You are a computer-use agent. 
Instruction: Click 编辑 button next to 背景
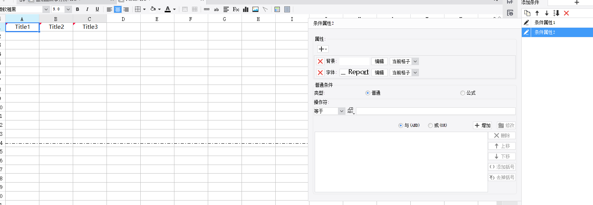[x=379, y=61]
